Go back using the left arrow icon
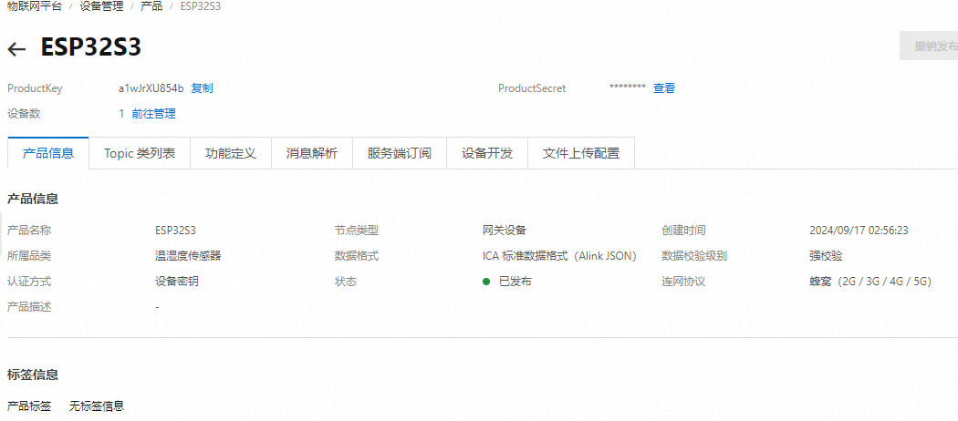This screenshot has width=958, height=421. point(16,49)
